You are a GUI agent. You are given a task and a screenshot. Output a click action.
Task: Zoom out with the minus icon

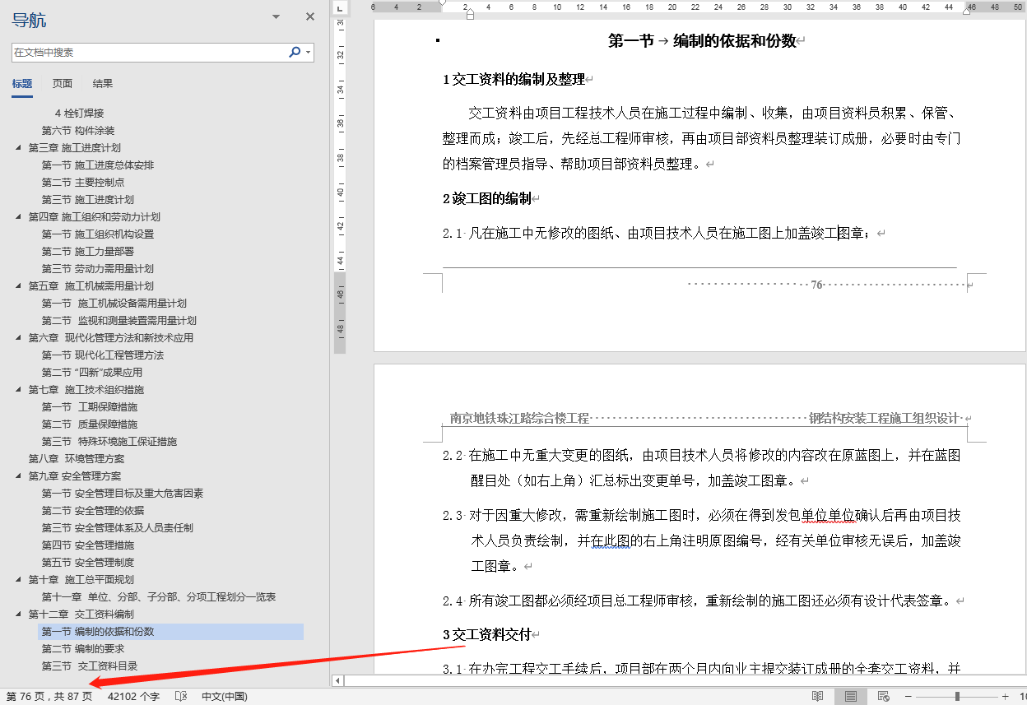pos(908,695)
